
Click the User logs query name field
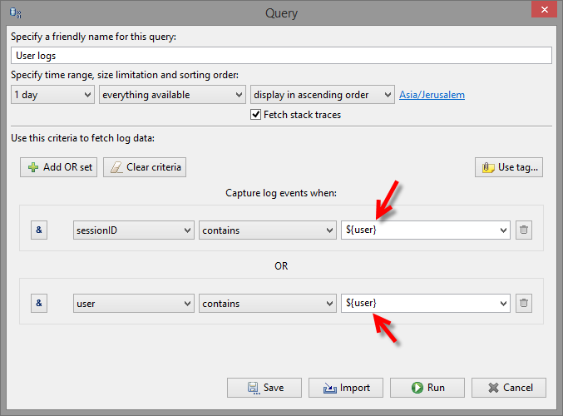(x=281, y=56)
